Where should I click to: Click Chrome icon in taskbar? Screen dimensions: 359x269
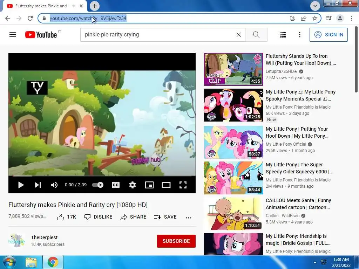pyautogui.click(x=53, y=262)
